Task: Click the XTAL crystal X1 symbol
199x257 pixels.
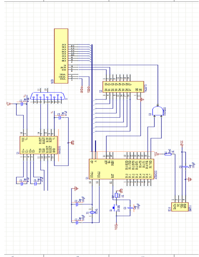Action: click(x=93, y=212)
